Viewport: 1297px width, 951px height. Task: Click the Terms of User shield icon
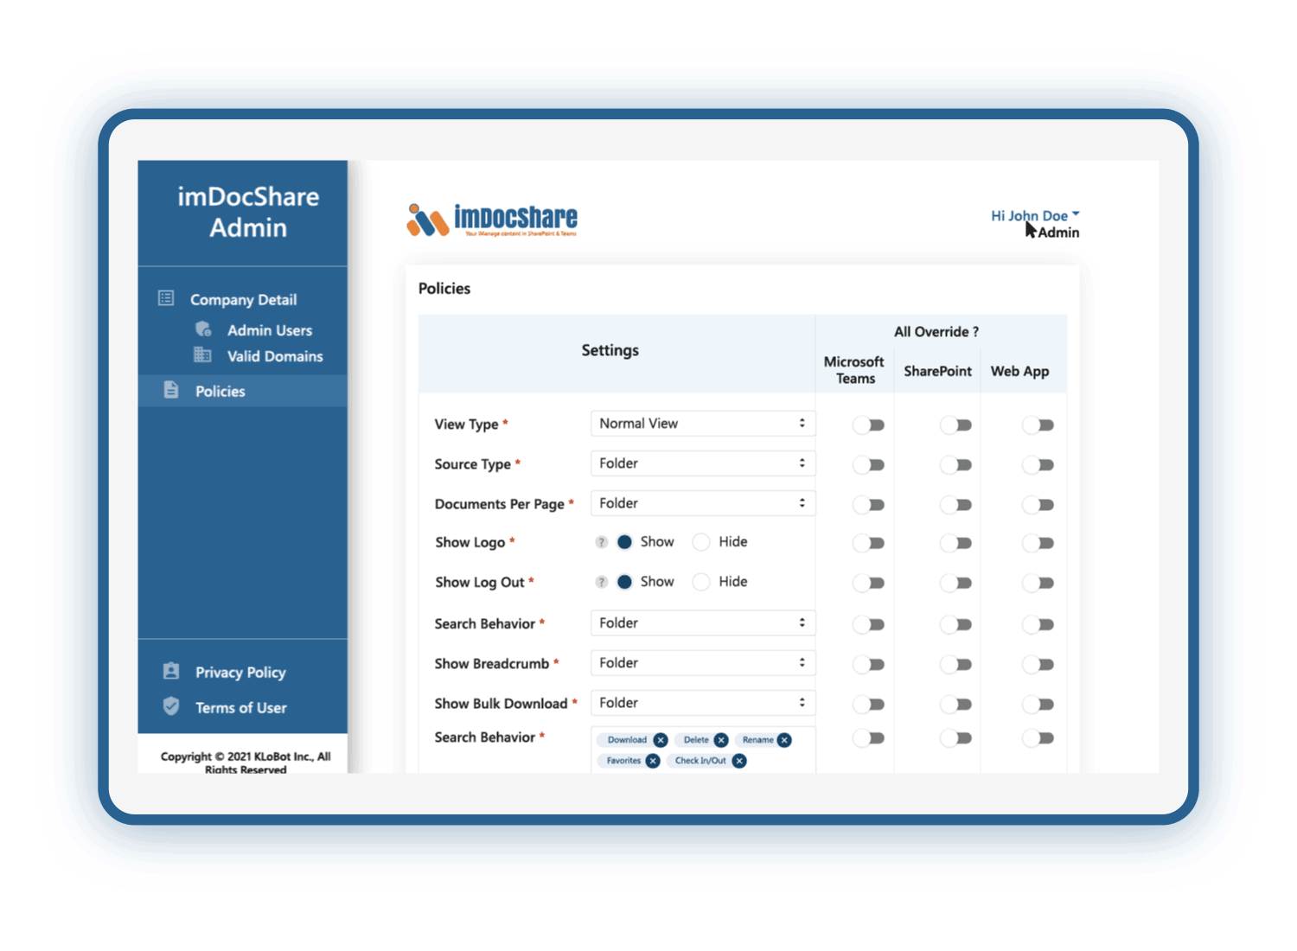click(171, 705)
